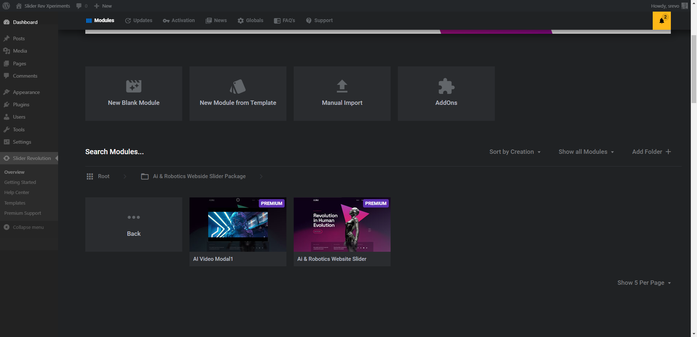The width and height of the screenshot is (697, 337).
Task: Click the Howdy, srevo account text
Action: (665, 6)
